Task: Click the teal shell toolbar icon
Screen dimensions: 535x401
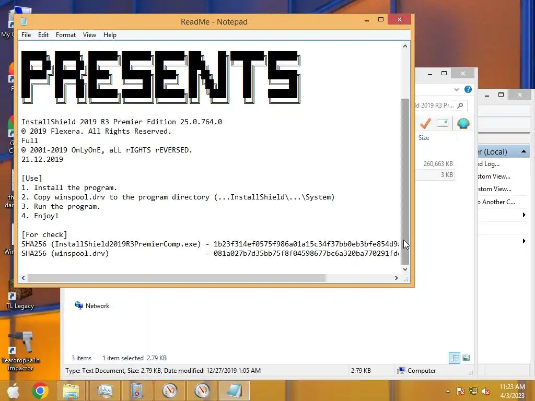Action: (463, 123)
